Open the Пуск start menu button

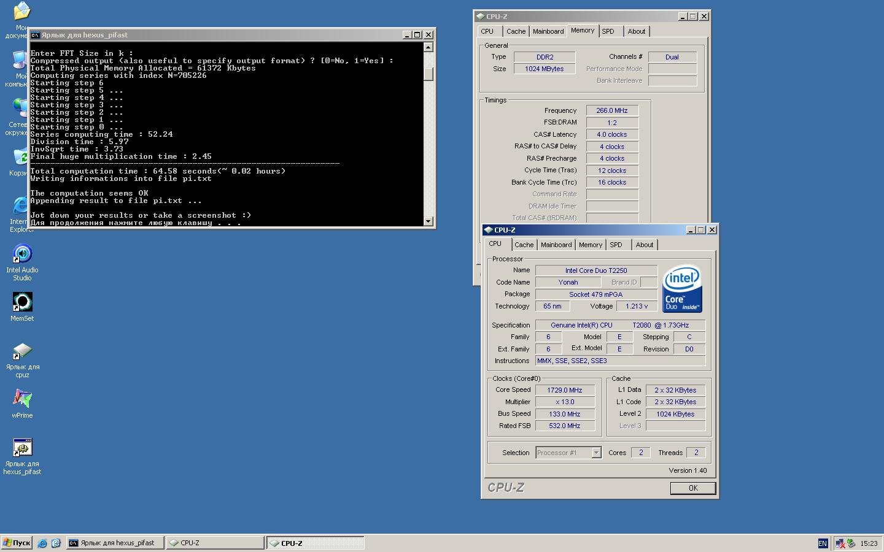[x=17, y=543]
